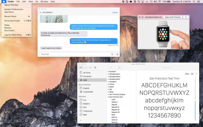Click Open with Preview button
This screenshot has width=203, height=127.
[x=173, y=17]
